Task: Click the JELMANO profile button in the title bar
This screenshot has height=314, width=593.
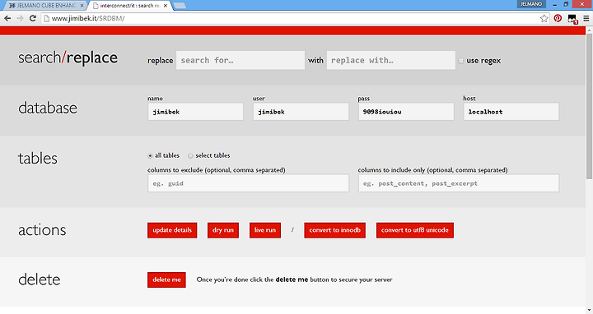Action: tap(531, 4)
